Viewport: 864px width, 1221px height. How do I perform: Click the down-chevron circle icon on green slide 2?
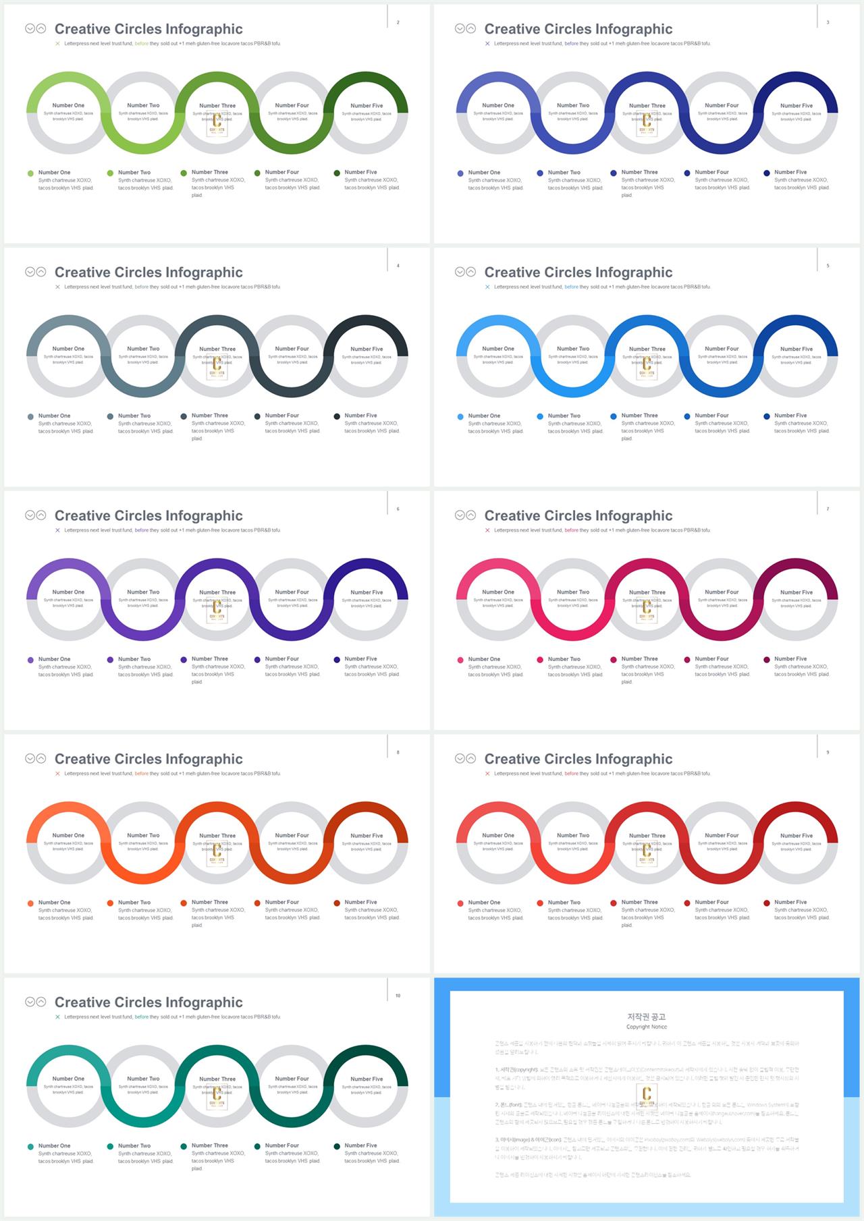point(30,28)
